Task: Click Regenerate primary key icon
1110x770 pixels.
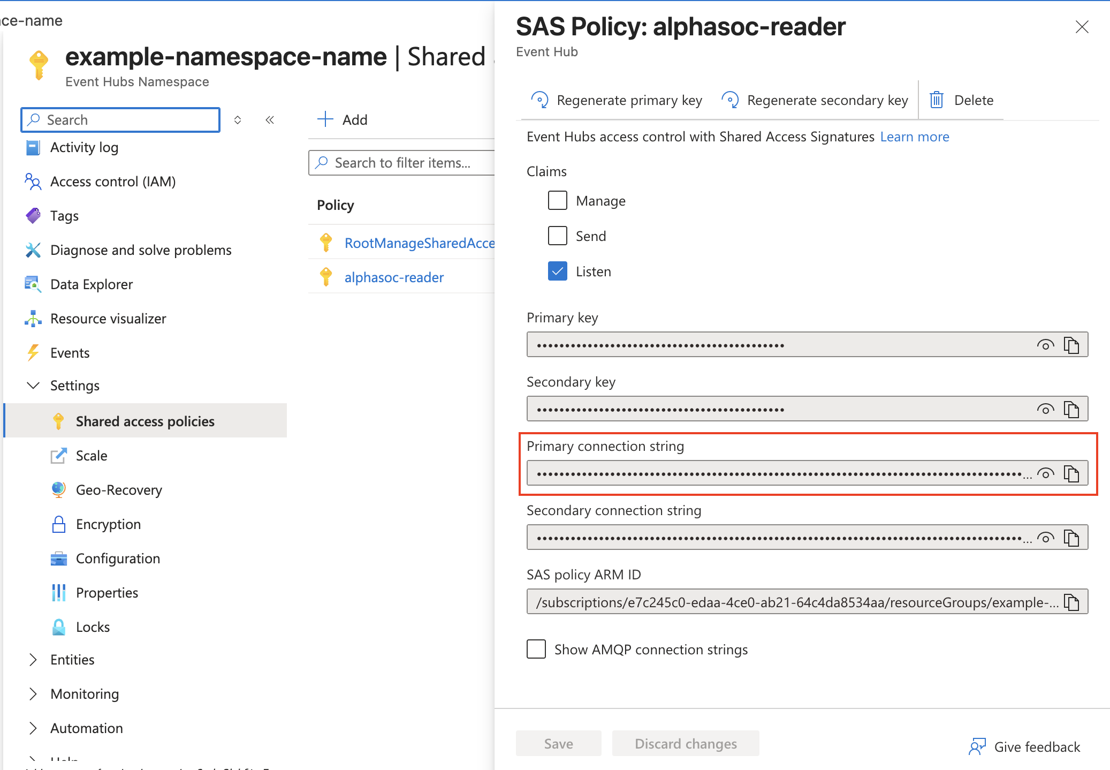Action: pyautogui.click(x=539, y=100)
